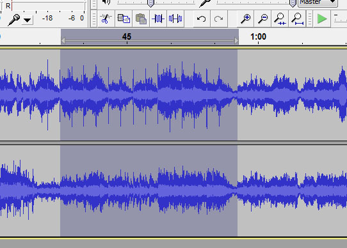Undo the last edit
The image size is (347, 248).
201,19
